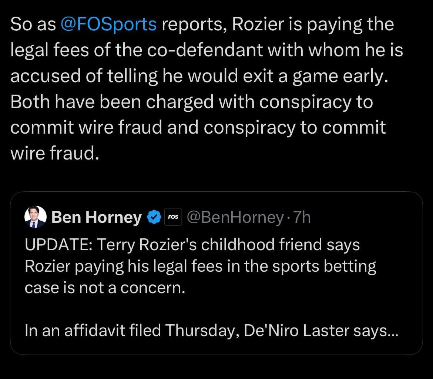Click the 7h timestamp on quoted post
This screenshot has width=433, height=379.
[x=302, y=217]
